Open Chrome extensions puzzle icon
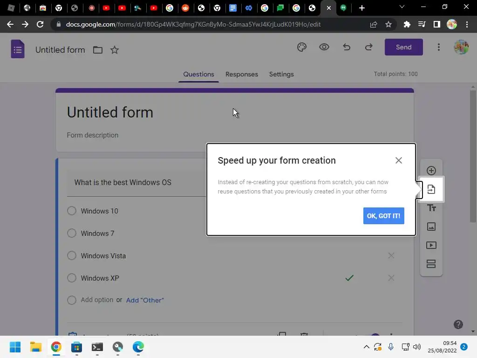The image size is (477, 358). (x=407, y=24)
